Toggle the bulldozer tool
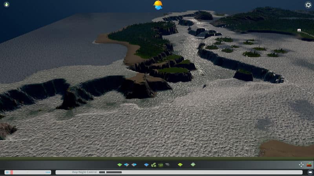Screen dimensions: 314x176 coord(309,165)
